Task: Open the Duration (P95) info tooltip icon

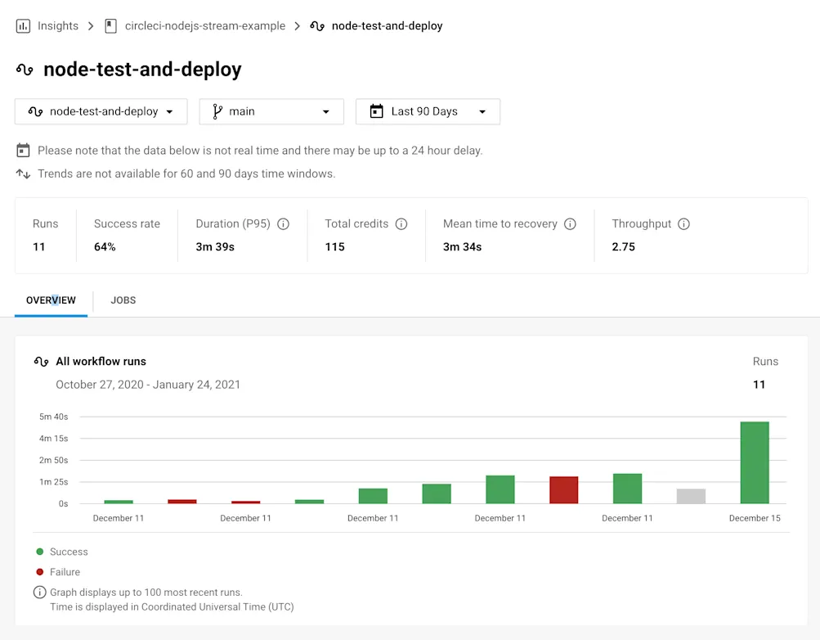Action: click(283, 223)
